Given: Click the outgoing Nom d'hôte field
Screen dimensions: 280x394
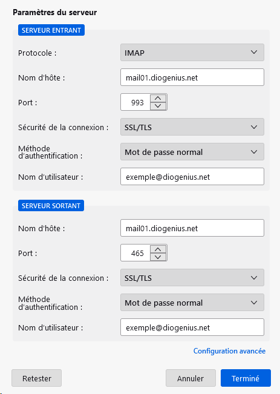Looking at the screenshot, I should 192,228.
